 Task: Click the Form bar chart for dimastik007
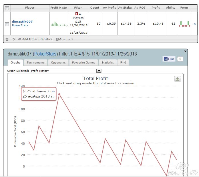(184, 24)
